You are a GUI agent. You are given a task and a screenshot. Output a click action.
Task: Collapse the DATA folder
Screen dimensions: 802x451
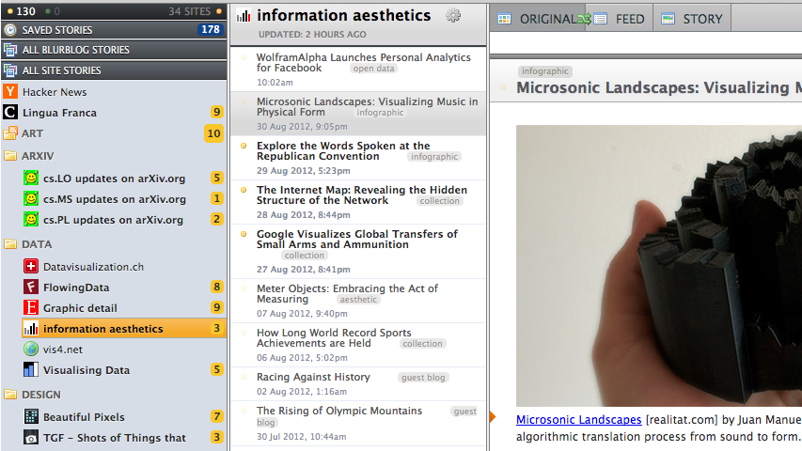tap(10, 244)
